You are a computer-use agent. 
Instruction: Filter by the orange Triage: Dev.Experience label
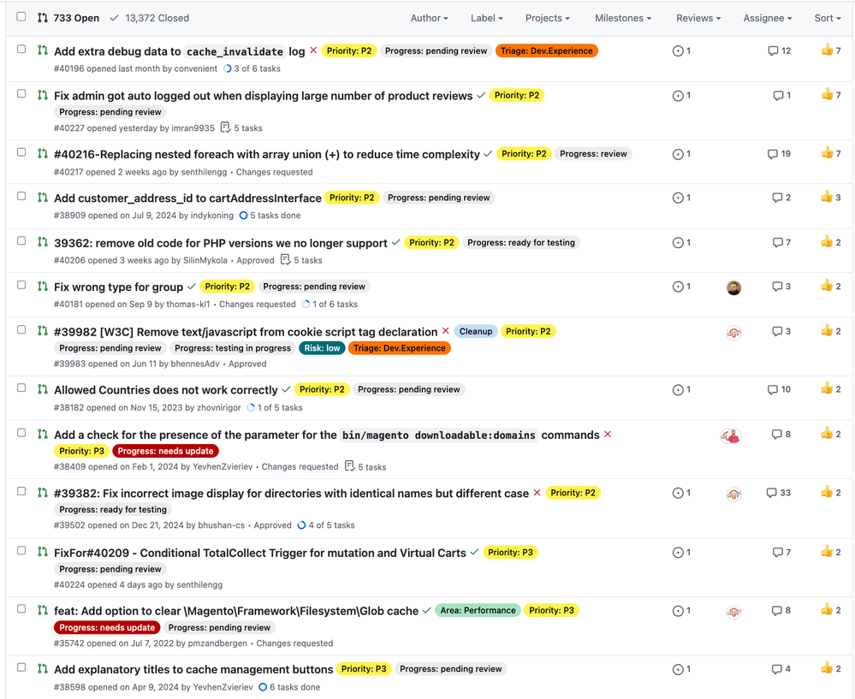(x=546, y=51)
